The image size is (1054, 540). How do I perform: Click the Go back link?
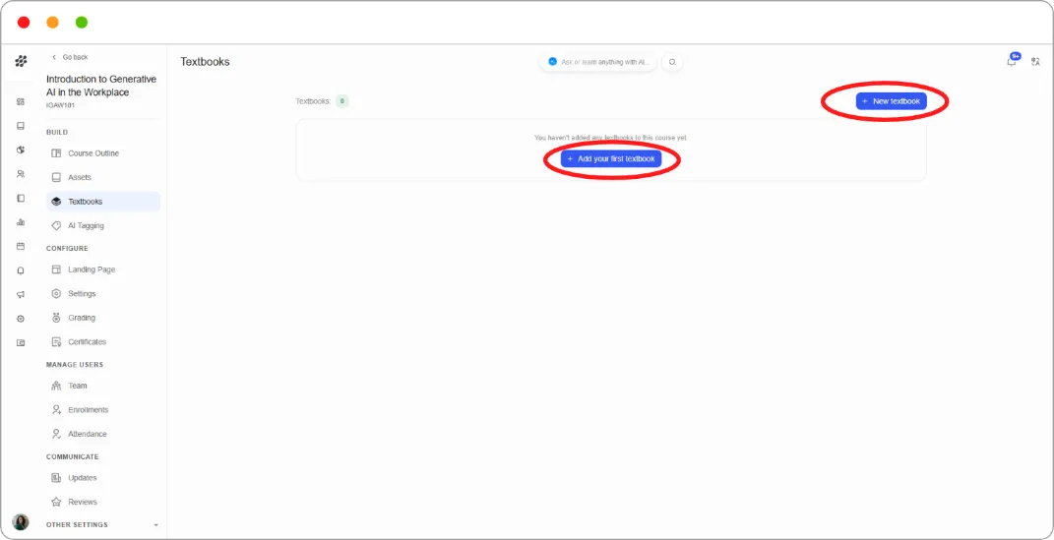70,57
